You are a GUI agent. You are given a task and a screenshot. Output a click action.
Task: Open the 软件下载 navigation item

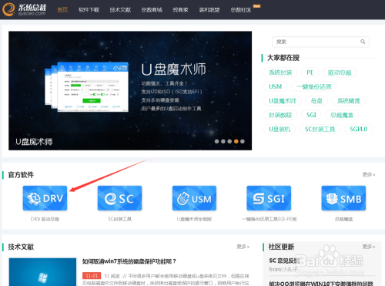[x=89, y=10]
